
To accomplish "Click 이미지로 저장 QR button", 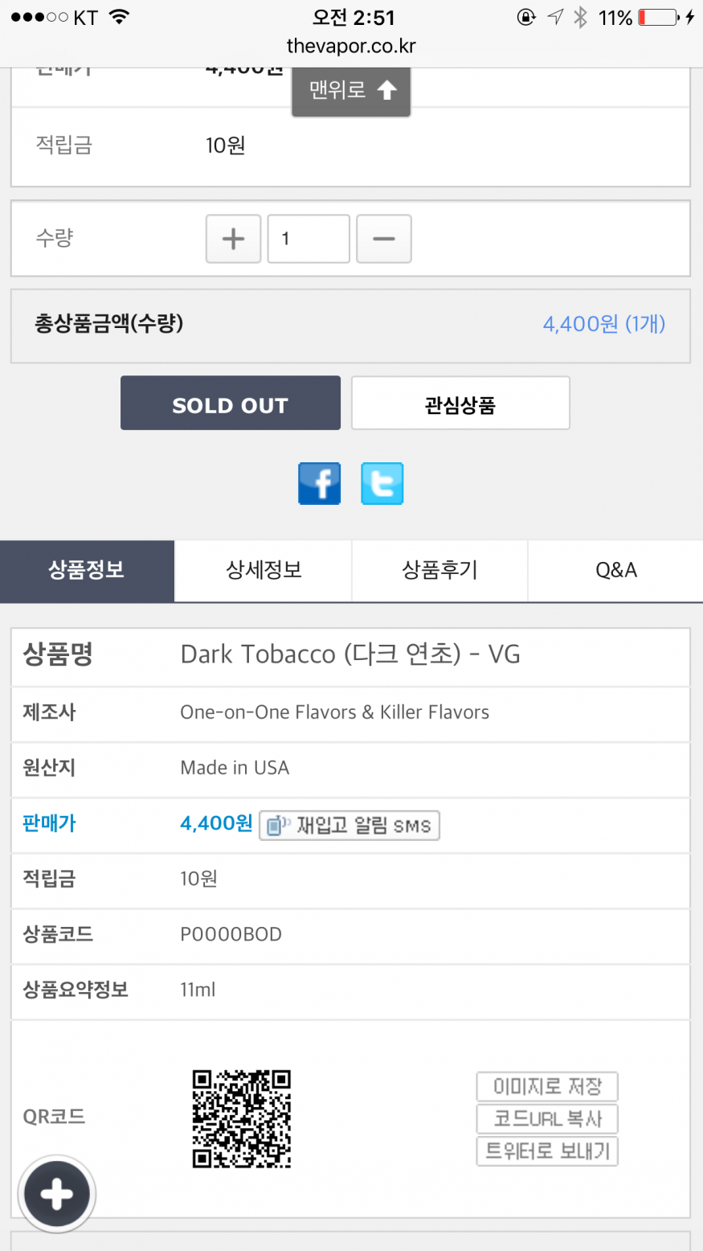I will pyautogui.click(x=547, y=1087).
